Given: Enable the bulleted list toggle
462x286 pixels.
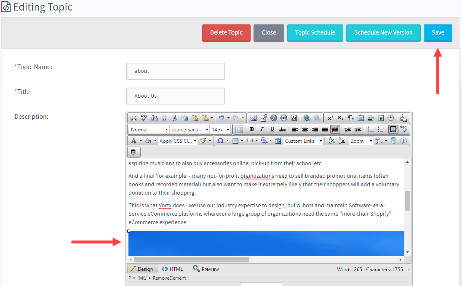Looking at the screenshot, I should [x=381, y=129].
